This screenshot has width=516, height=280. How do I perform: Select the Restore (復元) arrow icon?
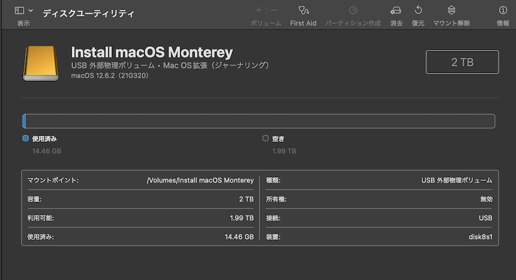coord(418,10)
